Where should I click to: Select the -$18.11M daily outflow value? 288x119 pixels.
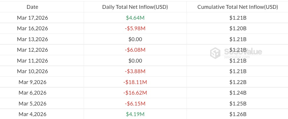click(x=135, y=82)
